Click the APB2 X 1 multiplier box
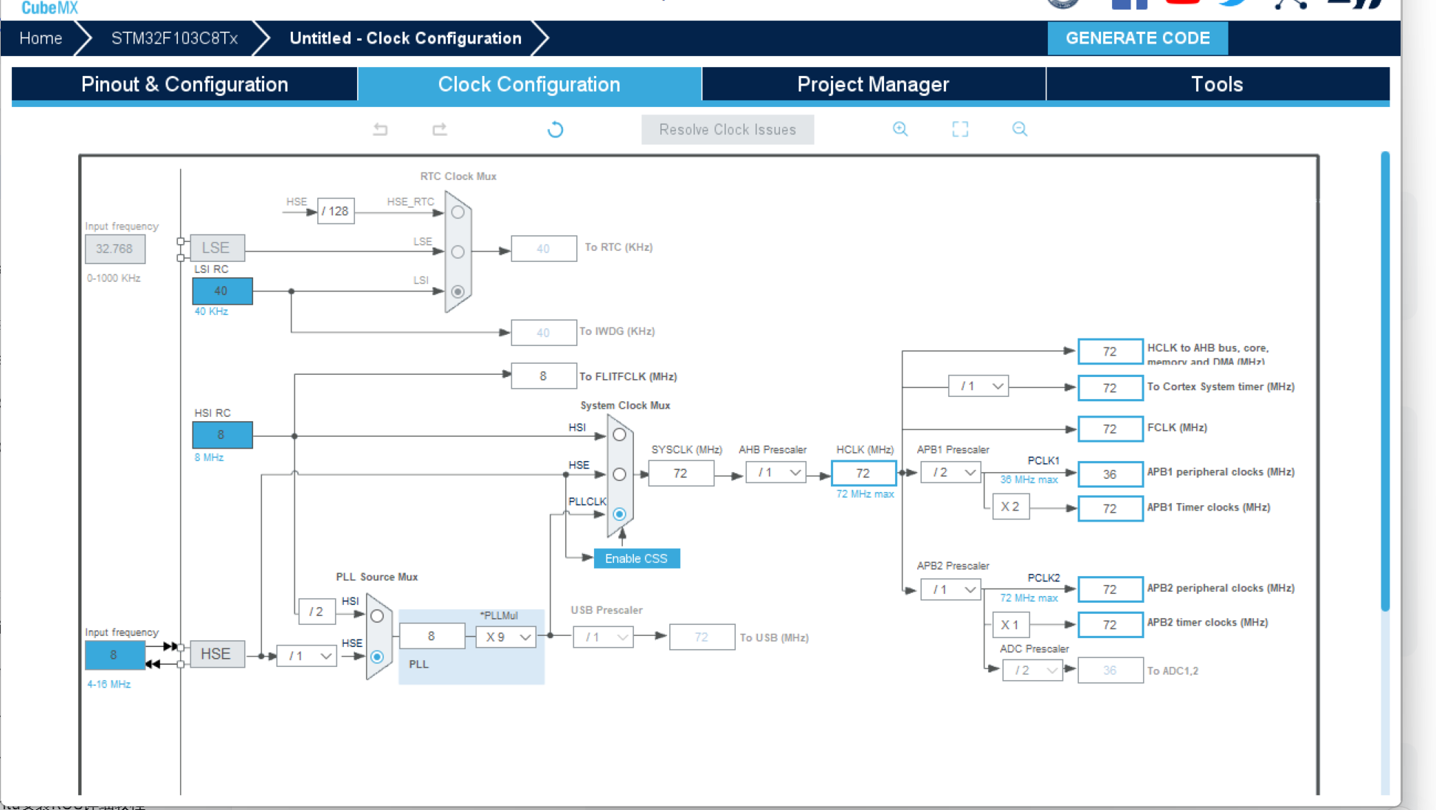The height and width of the screenshot is (810, 1436). (1010, 625)
